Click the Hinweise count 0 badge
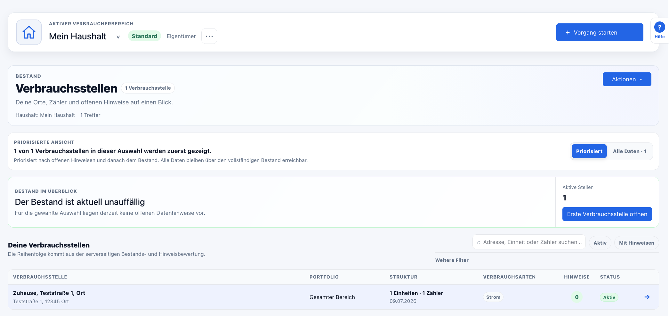The image size is (669, 316). (576, 297)
